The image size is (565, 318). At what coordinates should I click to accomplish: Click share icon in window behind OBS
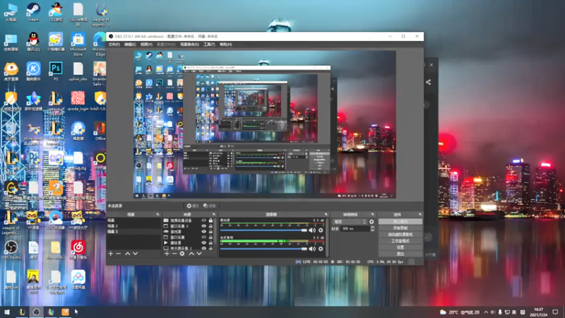428,82
